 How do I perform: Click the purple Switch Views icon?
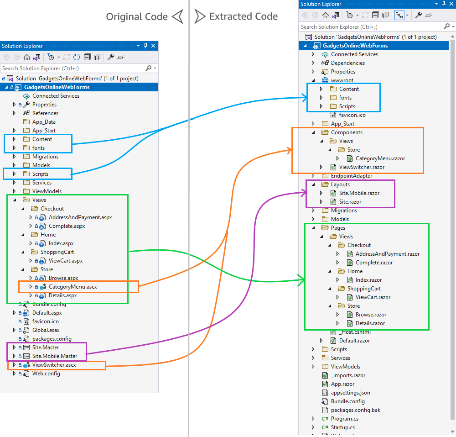coord(36,58)
